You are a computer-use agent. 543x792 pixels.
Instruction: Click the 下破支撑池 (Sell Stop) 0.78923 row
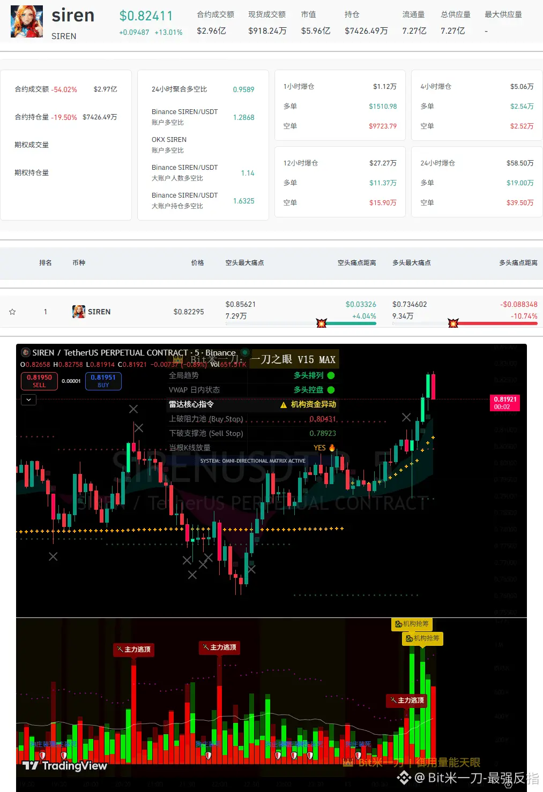252,433
